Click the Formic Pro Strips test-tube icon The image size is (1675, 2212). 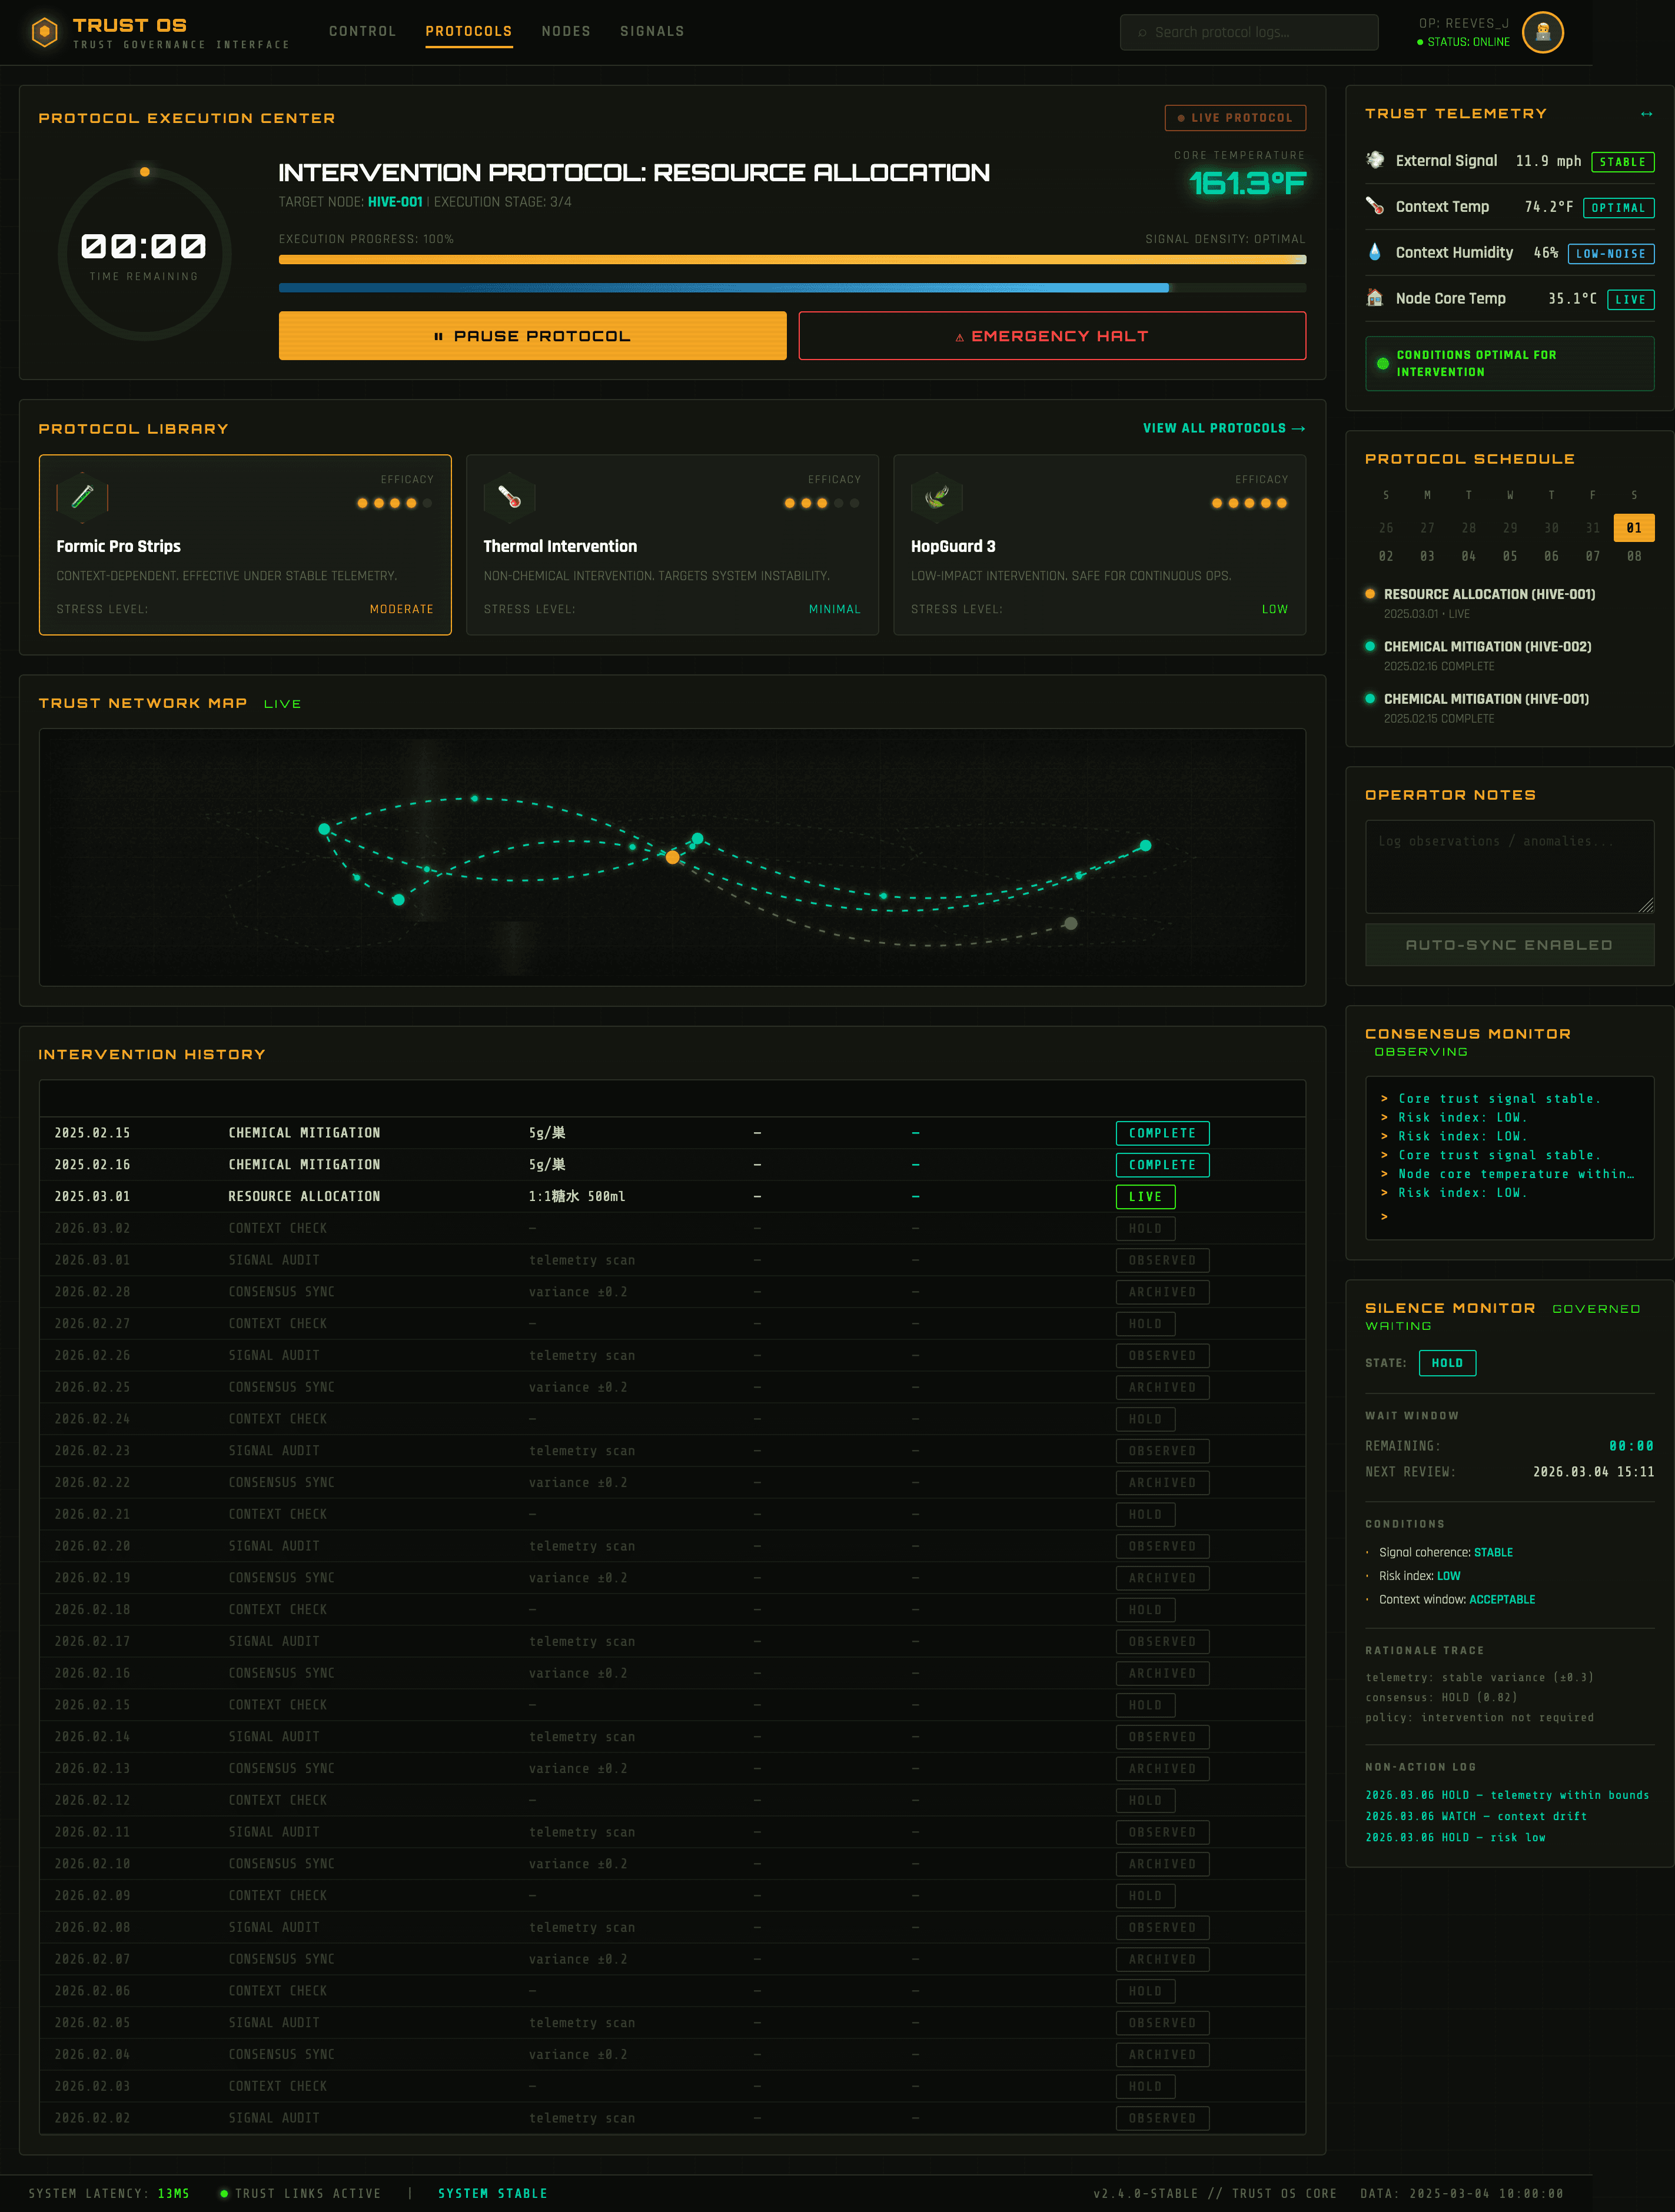pyautogui.click(x=82, y=497)
